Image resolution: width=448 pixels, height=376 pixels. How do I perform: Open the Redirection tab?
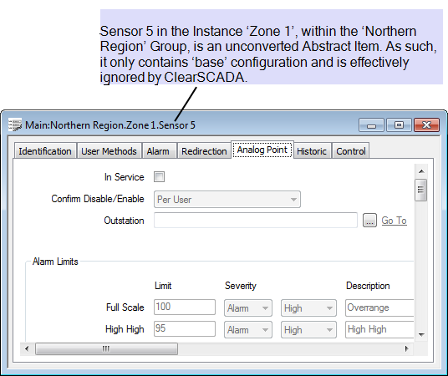[x=204, y=151]
